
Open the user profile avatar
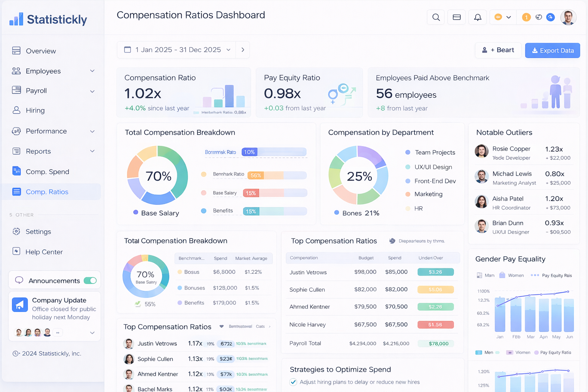coord(568,17)
